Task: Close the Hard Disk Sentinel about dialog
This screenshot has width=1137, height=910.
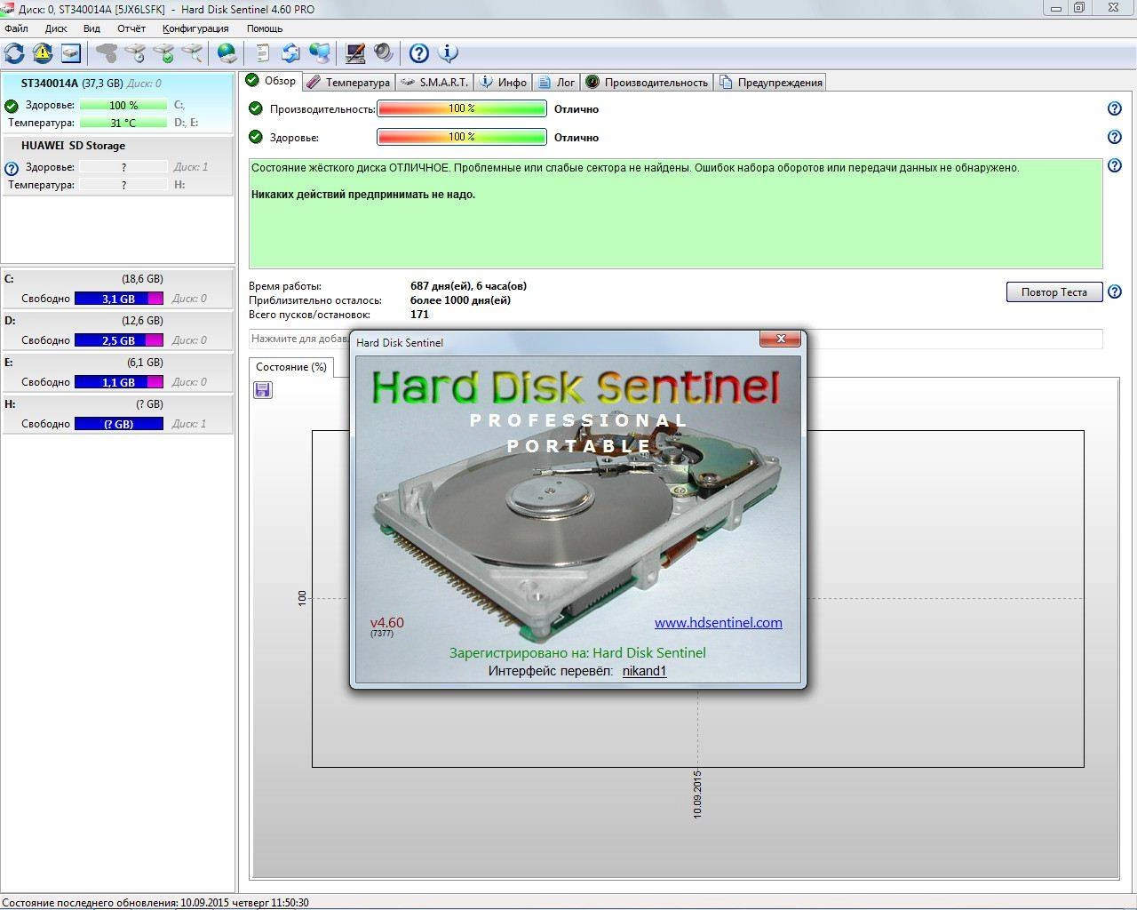Action: (x=781, y=339)
